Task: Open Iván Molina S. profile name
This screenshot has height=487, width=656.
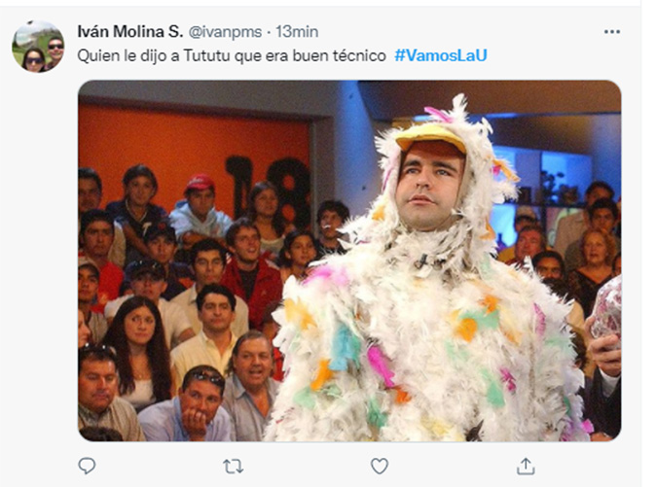Action: coord(130,31)
